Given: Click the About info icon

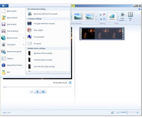Looking at the screenshot, I should [x=4, y=65].
